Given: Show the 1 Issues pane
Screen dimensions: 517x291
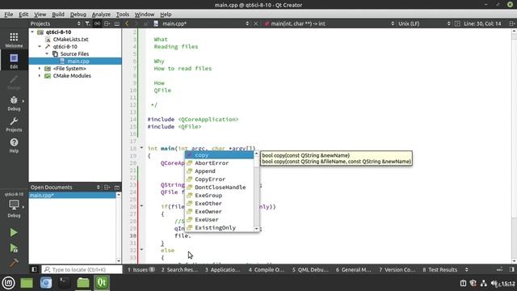Looking at the screenshot, I should point(141,269).
